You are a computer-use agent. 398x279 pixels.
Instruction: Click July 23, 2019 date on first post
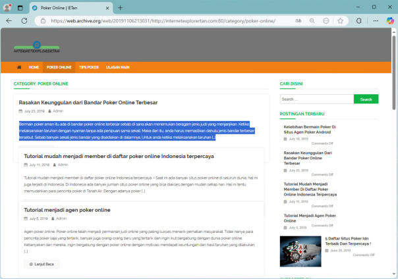point(34,111)
